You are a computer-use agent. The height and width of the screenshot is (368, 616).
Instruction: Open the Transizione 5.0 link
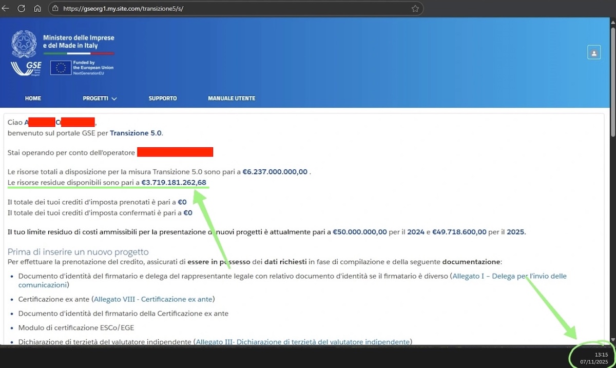pyautogui.click(x=136, y=132)
